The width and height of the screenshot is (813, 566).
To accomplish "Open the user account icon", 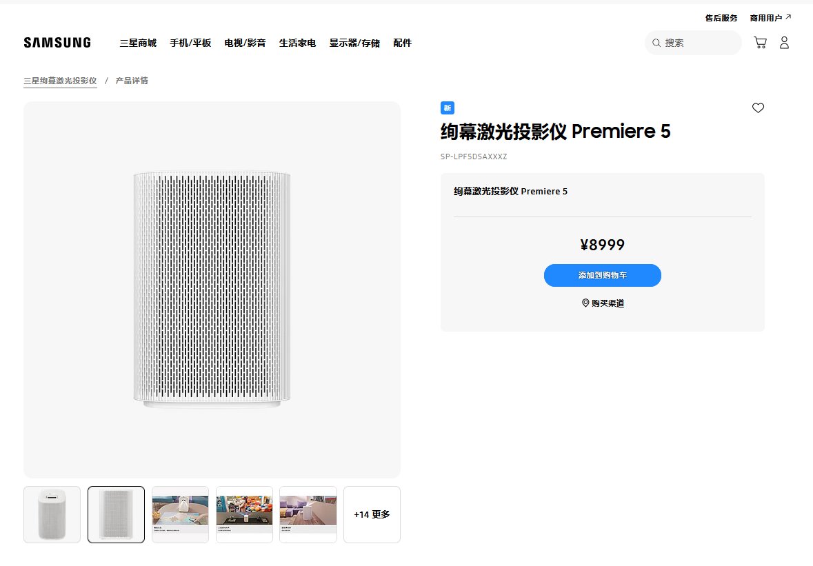I will 785,43.
